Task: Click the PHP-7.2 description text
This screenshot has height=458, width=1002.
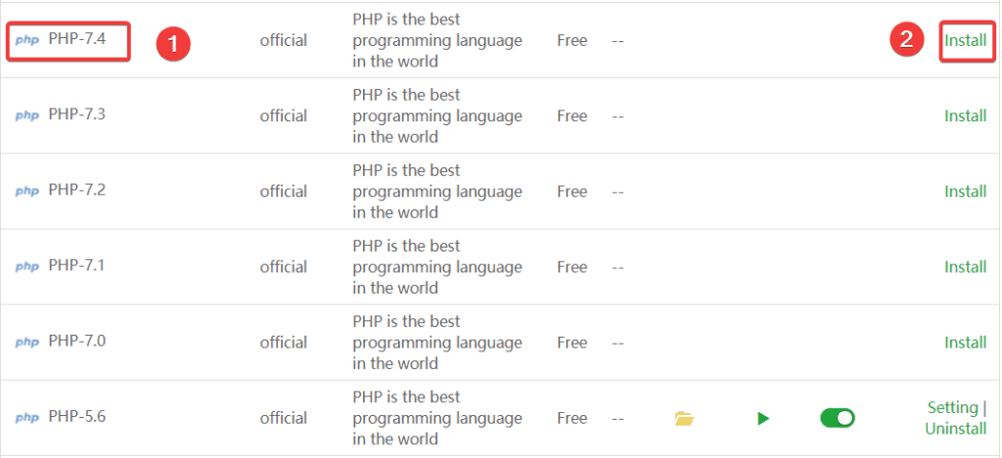Action: [x=436, y=192]
